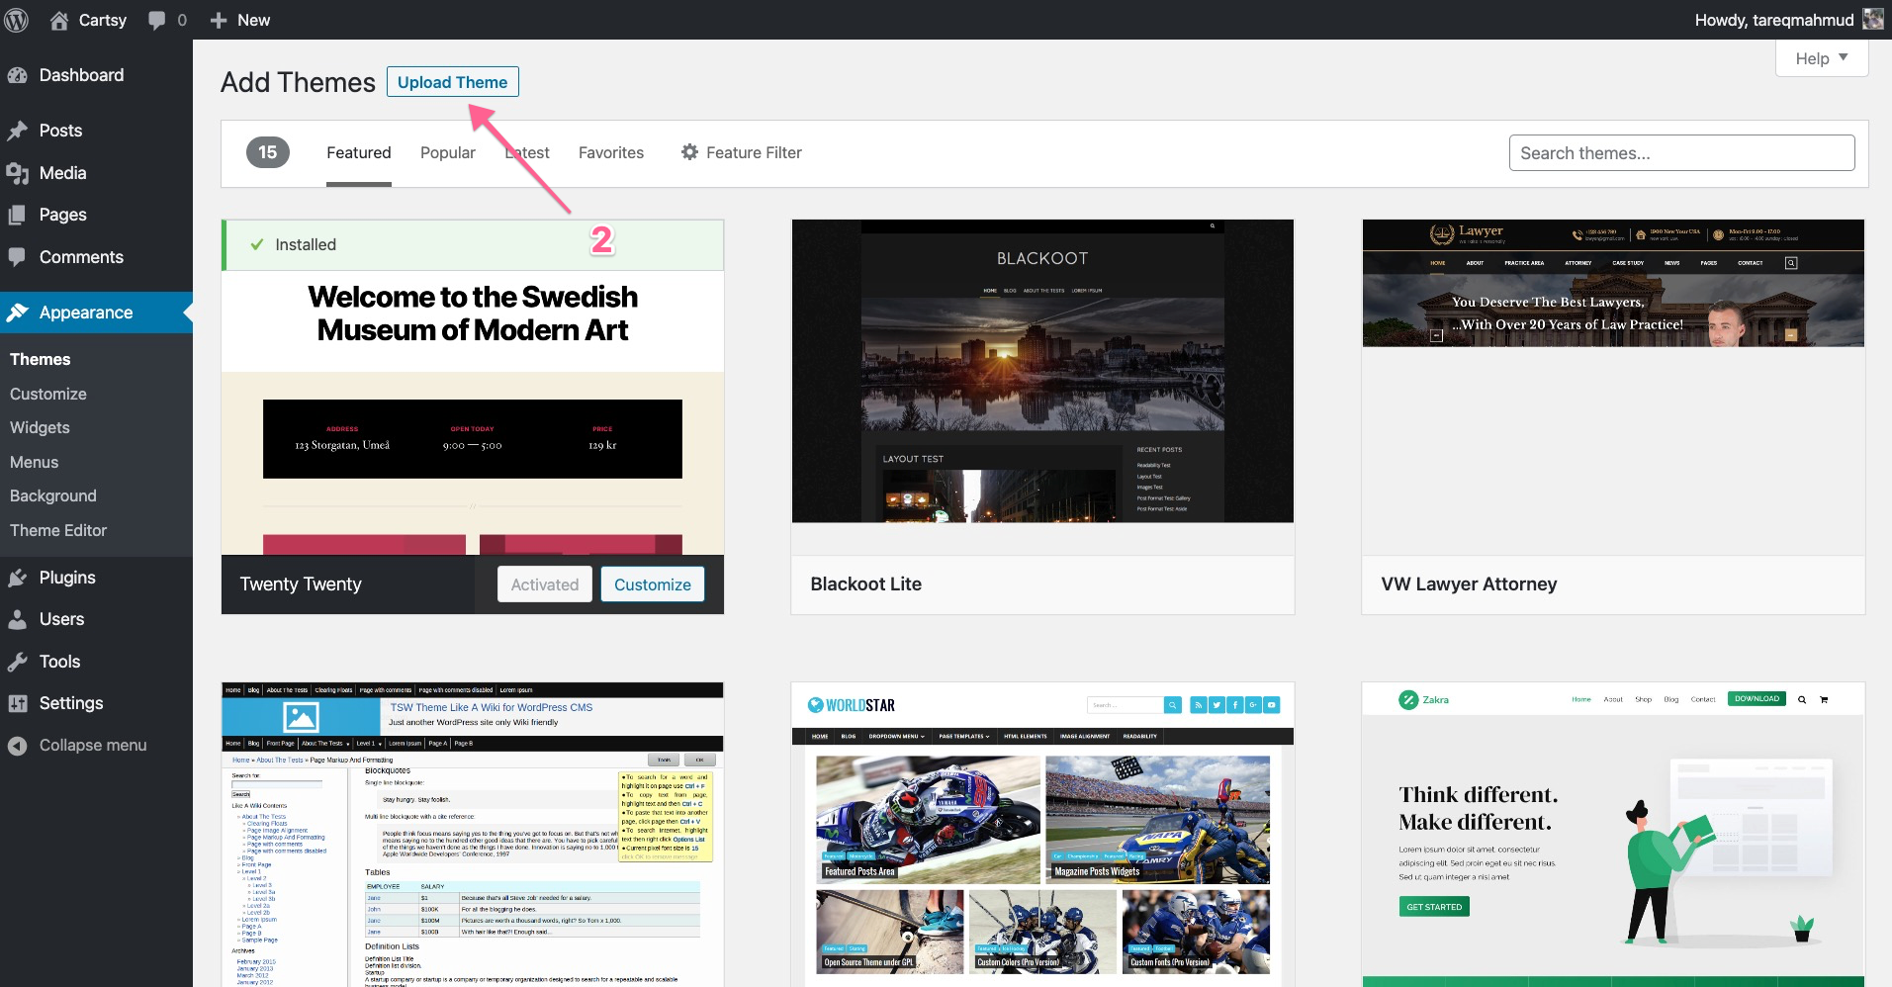Click Customize on Twenty Twenty theme

click(x=653, y=584)
